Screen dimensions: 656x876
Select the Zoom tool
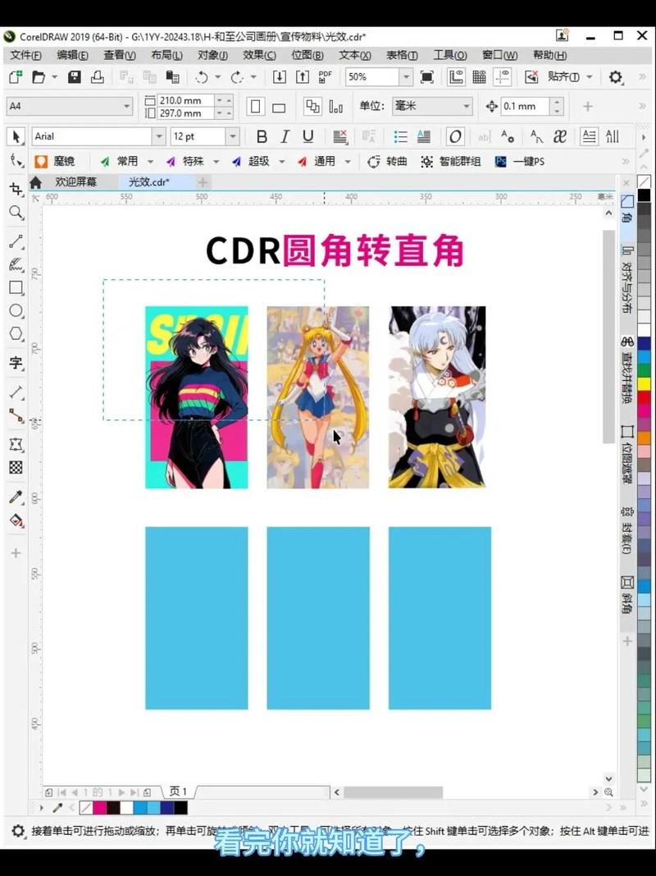click(x=16, y=213)
